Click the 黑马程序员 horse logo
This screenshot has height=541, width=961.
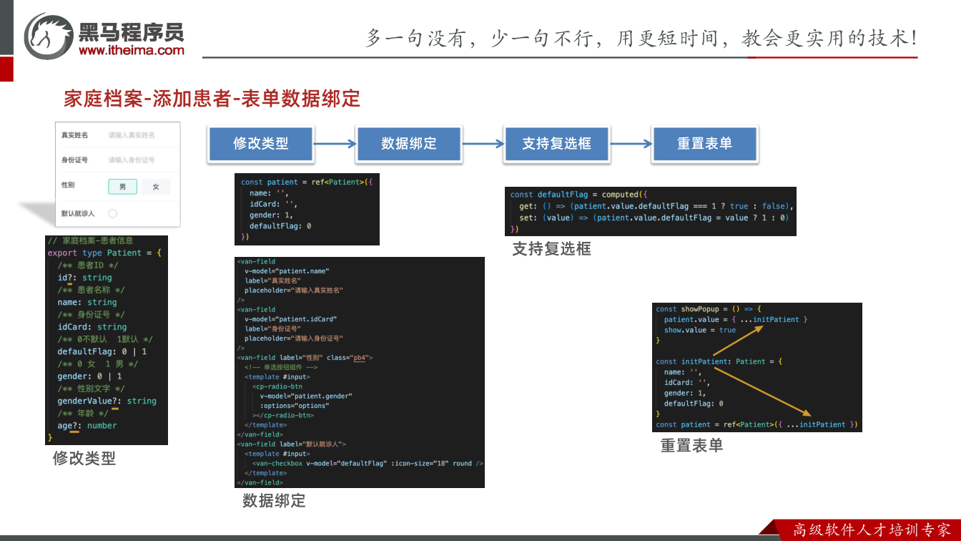(x=49, y=35)
